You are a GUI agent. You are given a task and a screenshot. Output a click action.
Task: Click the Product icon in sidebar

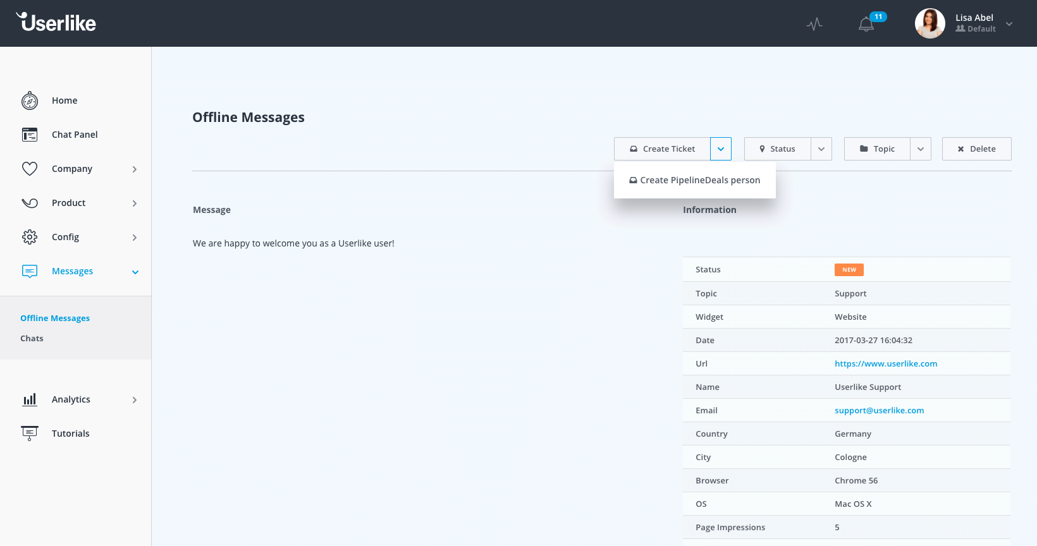click(30, 203)
